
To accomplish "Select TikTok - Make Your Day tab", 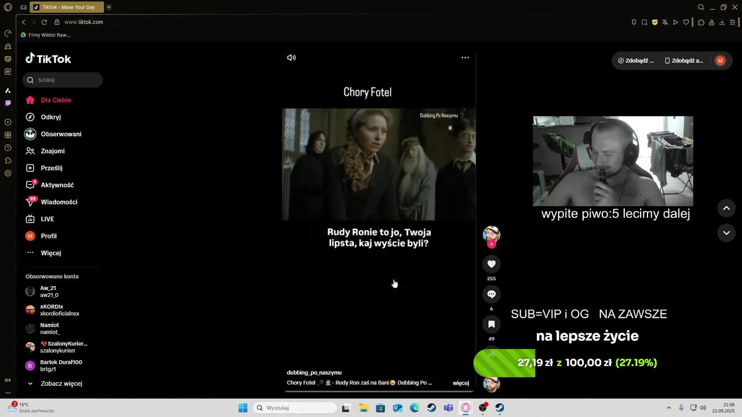I will [x=66, y=8].
